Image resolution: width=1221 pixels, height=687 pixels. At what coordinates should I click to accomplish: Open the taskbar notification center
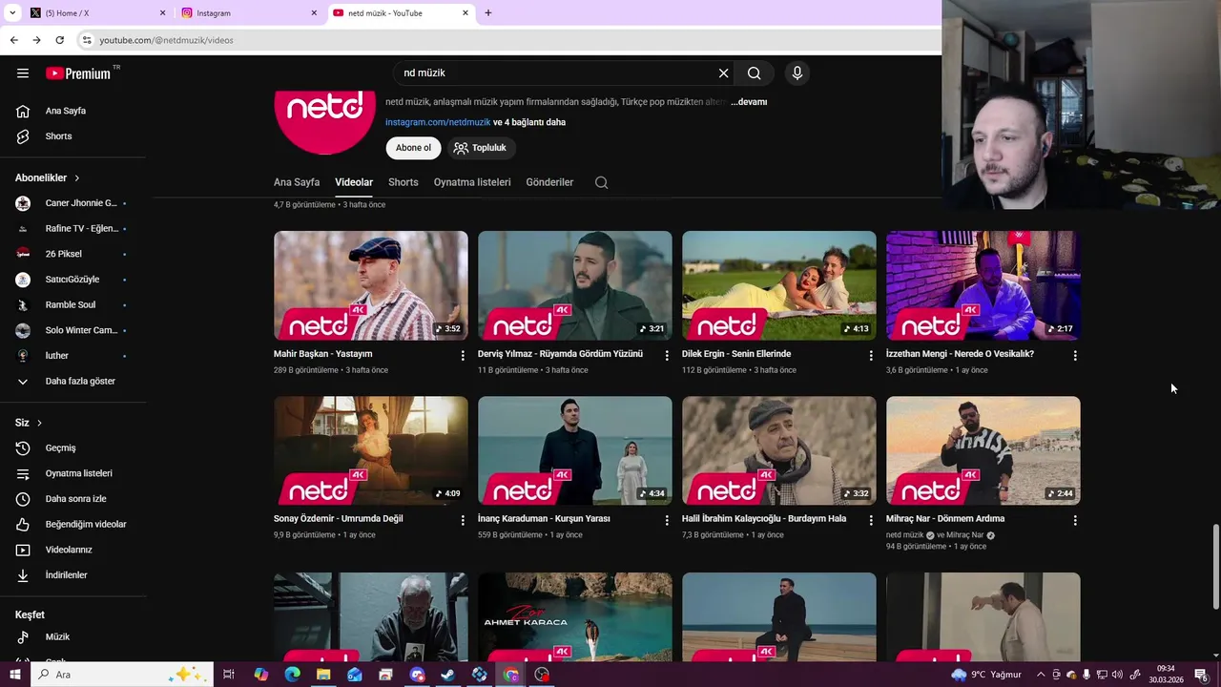pos(1202,675)
